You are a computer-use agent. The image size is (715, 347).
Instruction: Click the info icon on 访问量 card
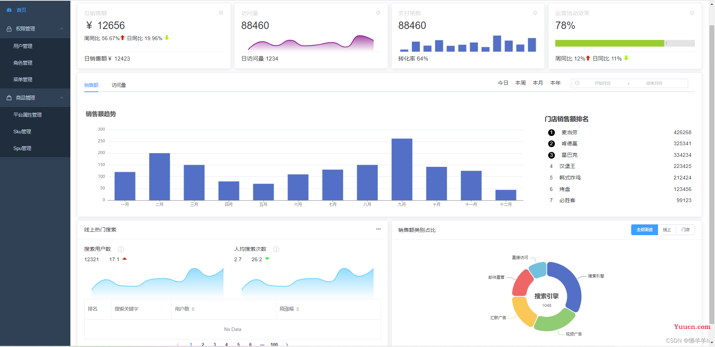pyautogui.click(x=378, y=13)
